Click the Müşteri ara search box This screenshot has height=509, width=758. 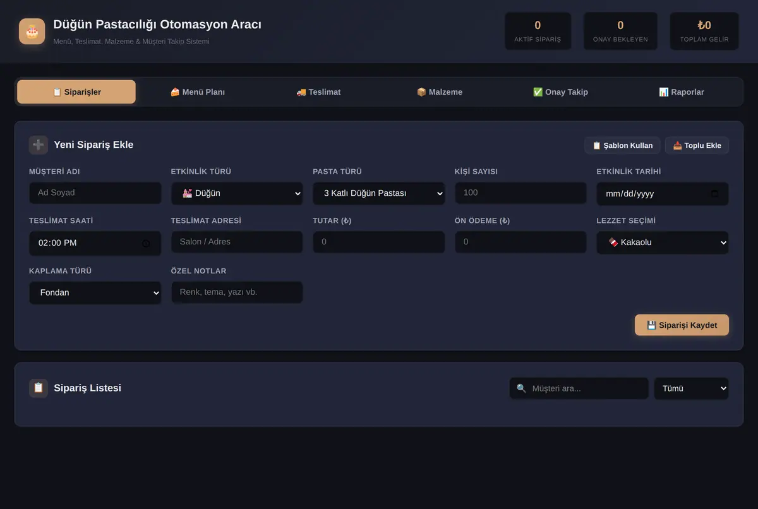[x=579, y=388]
